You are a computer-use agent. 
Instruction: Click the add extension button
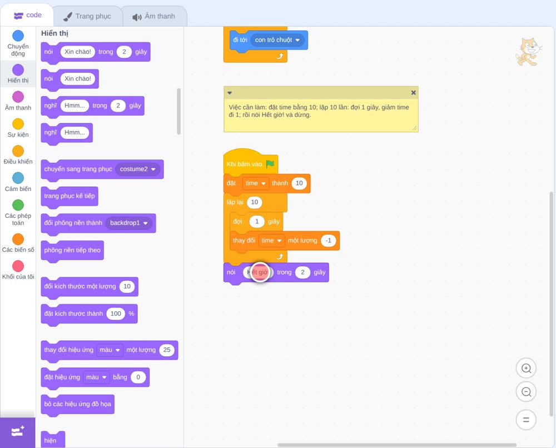(18, 432)
